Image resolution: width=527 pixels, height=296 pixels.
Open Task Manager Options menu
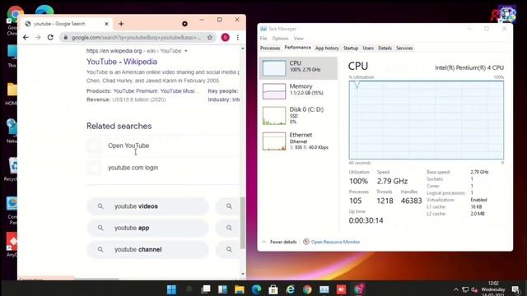coord(280,39)
